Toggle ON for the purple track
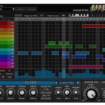The image size is (105, 105). pos(13,60)
